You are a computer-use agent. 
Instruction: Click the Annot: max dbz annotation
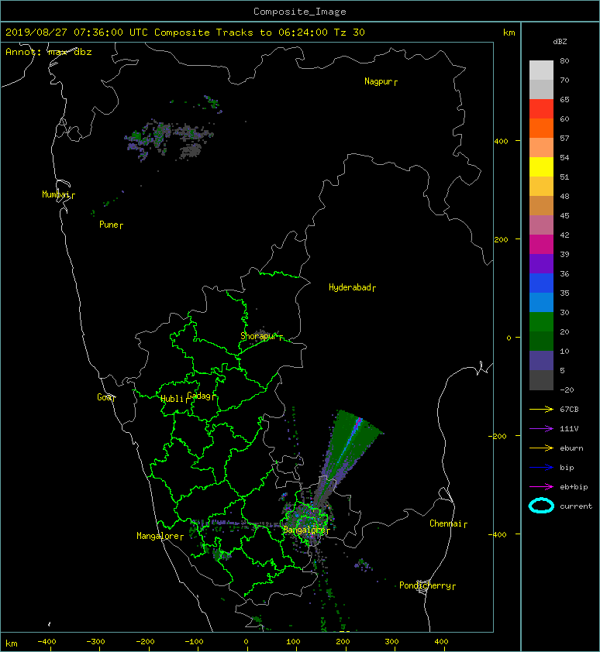click(x=49, y=52)
